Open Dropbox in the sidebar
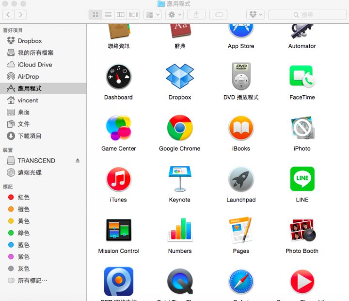The height and width of the screenshot is (301, 349). pos(43,41)
